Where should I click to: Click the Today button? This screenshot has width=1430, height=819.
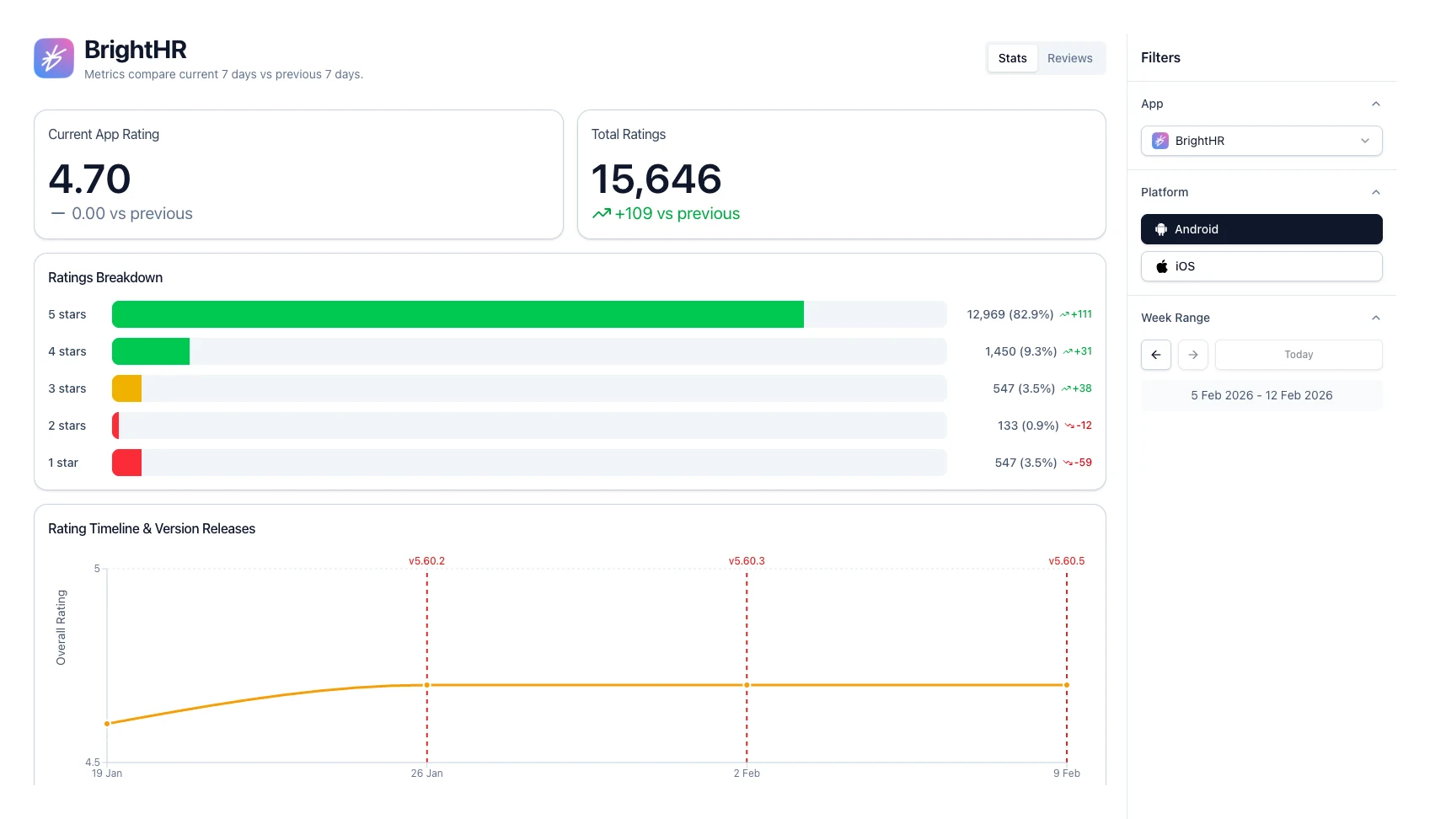point(1299,355)
